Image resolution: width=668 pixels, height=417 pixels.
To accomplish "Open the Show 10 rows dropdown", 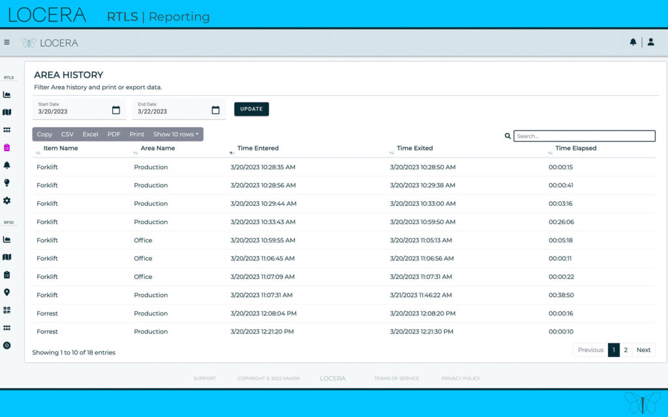I will [x=177, y=134].
